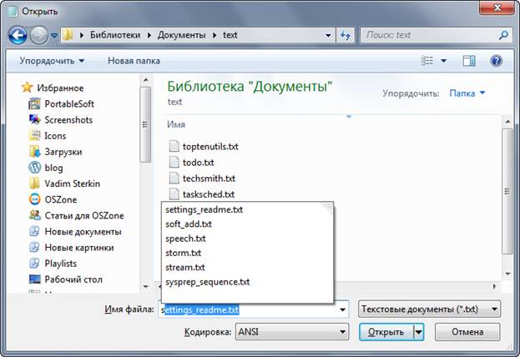Open the Упорядочить toolbar menu
Image resolution: width=520 pixels, height=357 pixels.
[52, 61]
